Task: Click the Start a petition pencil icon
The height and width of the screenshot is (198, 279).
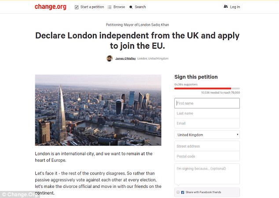Action: [77, 7]
